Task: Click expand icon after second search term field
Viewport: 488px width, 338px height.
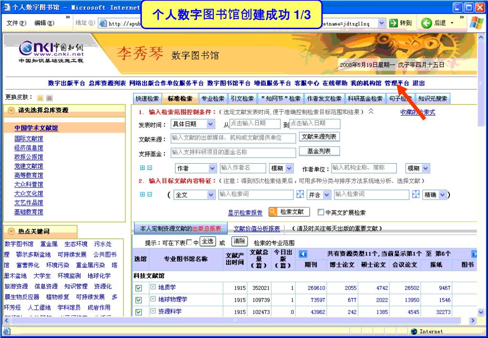Action: click(x=416, y=194)
